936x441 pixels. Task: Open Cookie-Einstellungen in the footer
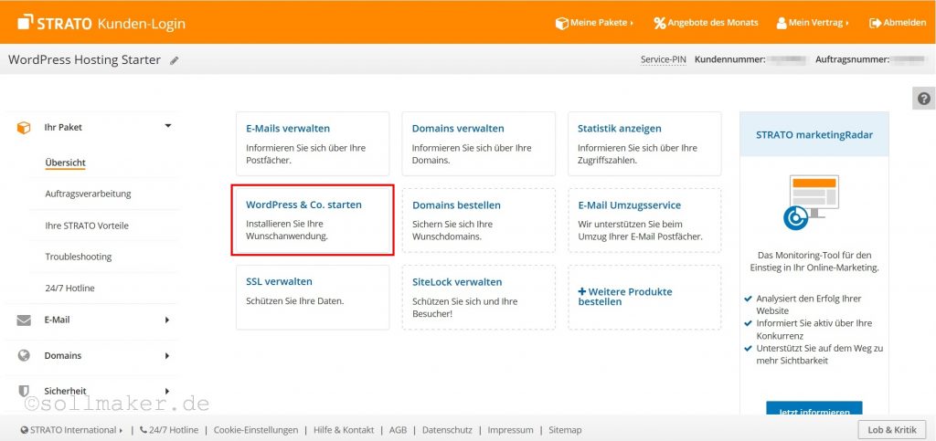pyautogui.click(x=256, y=430)
